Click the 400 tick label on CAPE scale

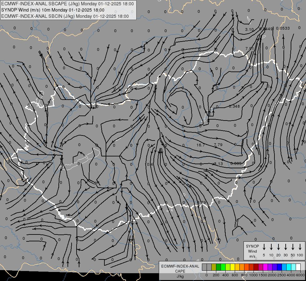[x=225, y=275]
